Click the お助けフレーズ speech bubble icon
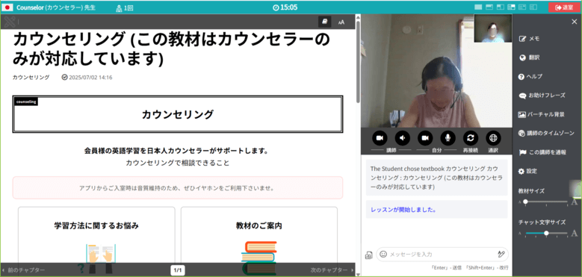Image resolution: width=582 pixels, height=277 pixels. pyautogui.click(x=522, y=96)
